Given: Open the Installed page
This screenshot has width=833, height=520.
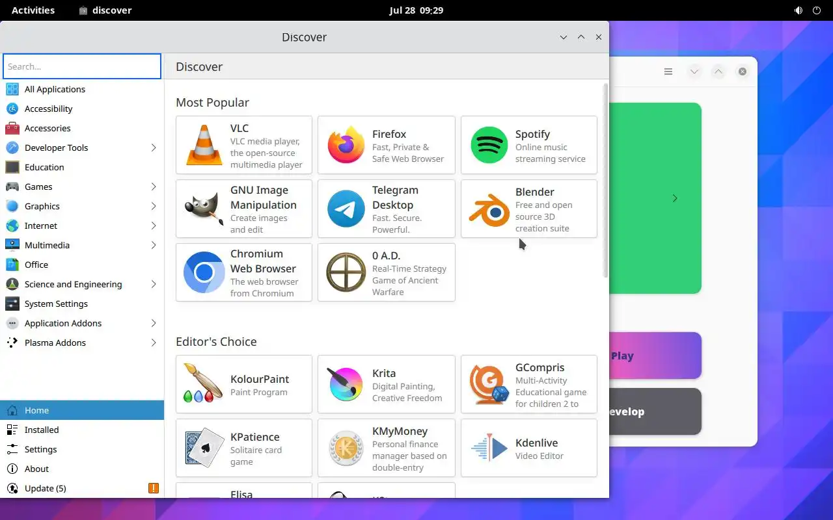Looking at the screenshot, I should click(x=82, y=430).
